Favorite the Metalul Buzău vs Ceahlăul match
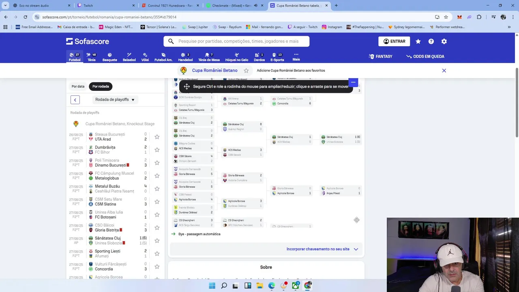519x292 pixels. pos(157,189)
